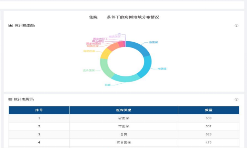Click the 国家市医保 chart label

coord(93,43)
